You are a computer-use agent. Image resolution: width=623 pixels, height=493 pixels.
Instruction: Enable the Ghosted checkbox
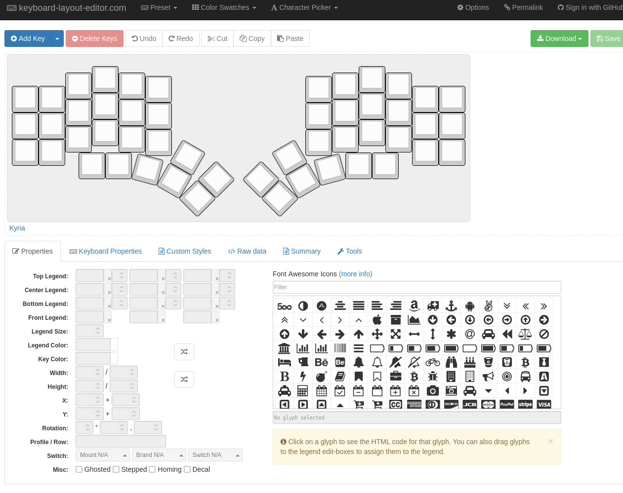79,469
